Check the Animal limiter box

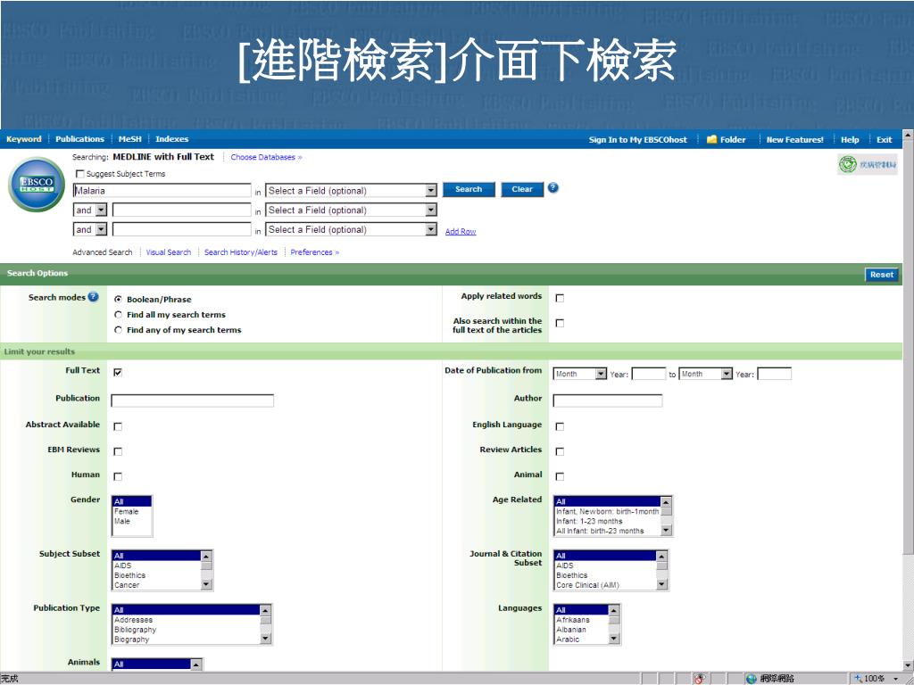[560, 476]
